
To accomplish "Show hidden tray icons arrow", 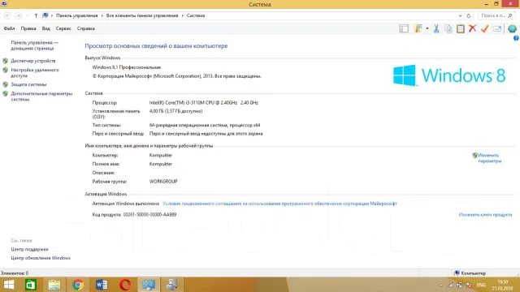I will (440, 285).
